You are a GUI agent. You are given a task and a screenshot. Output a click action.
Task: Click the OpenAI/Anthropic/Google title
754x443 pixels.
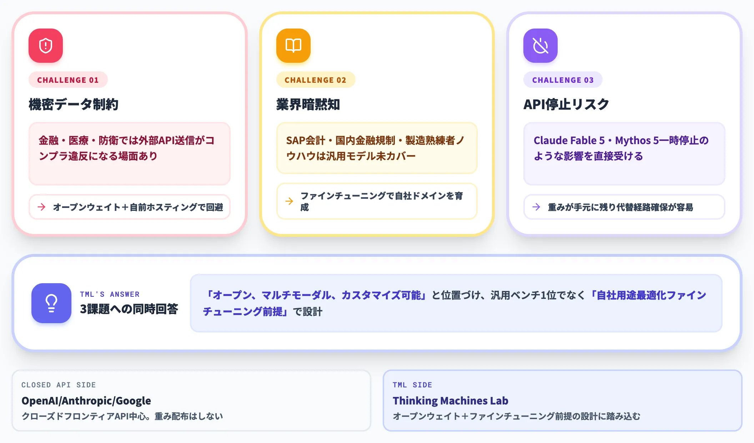click(x=86, y=401)
